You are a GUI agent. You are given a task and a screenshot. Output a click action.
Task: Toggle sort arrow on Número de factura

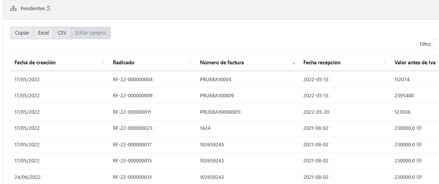tap(294, 63)
